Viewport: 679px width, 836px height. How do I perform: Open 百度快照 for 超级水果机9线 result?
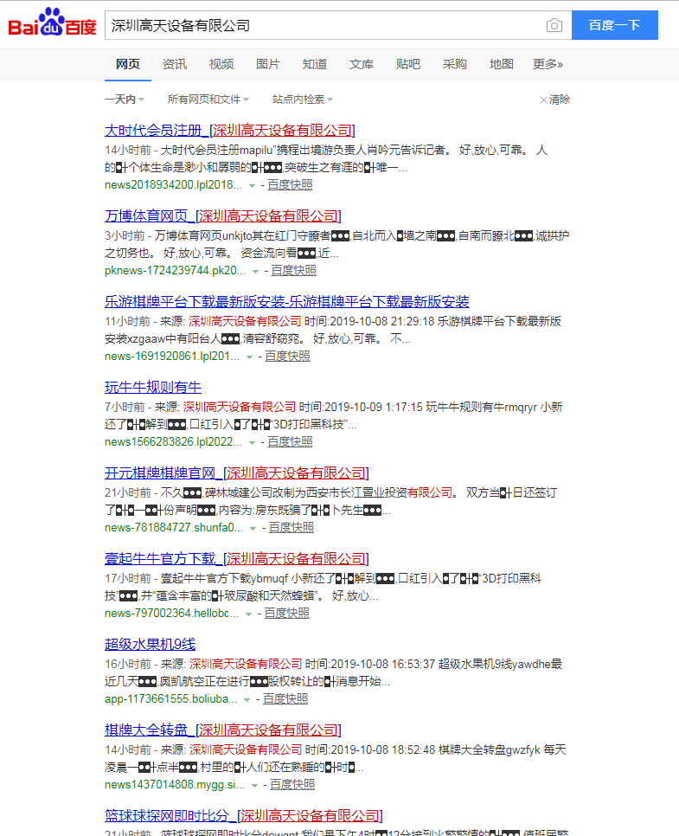tap(285, 699)
